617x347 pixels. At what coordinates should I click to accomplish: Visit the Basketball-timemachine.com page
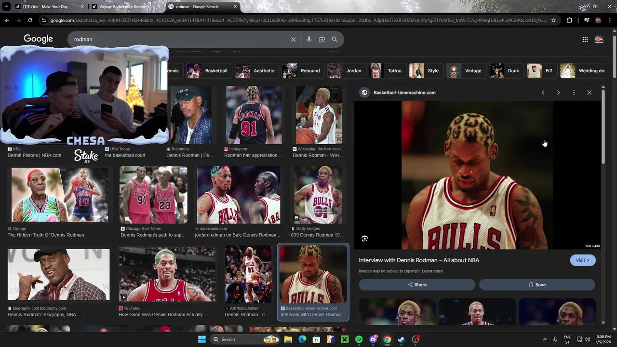[x=583, y=260]
